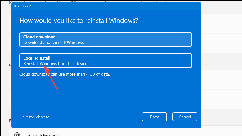This screenshot has width=242, height=136.
Task: Open the Help me choose link
Action: [x=34, y=117]
